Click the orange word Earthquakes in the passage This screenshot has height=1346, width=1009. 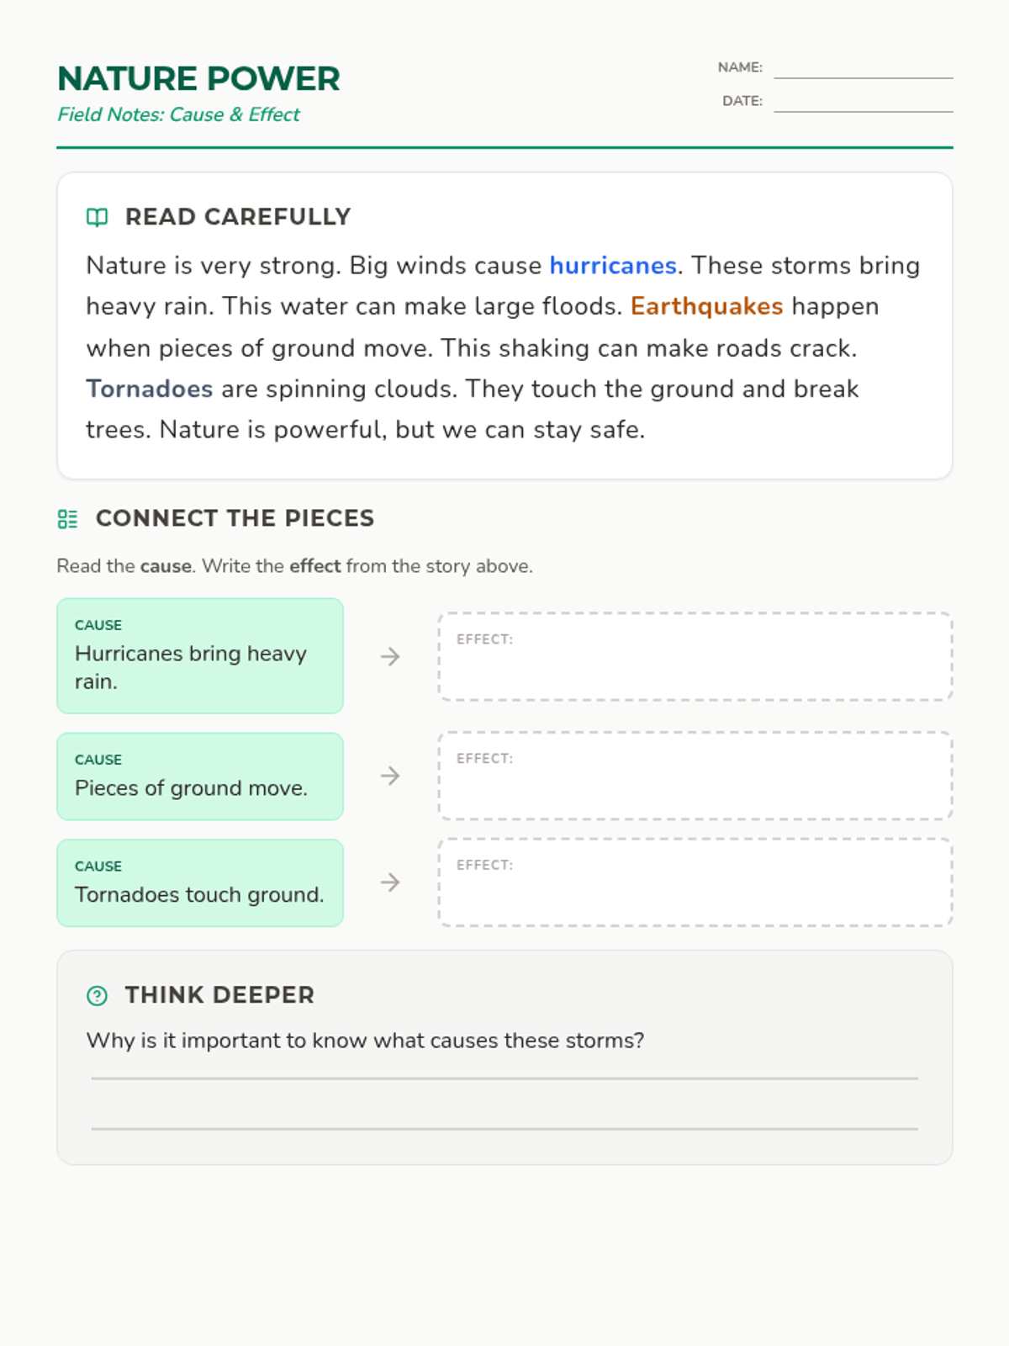point(706,306)
